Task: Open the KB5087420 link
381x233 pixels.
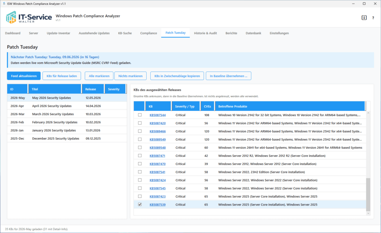Action: coord(157,123)
